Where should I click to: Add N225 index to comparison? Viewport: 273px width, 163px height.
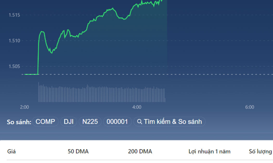[90, 122]
